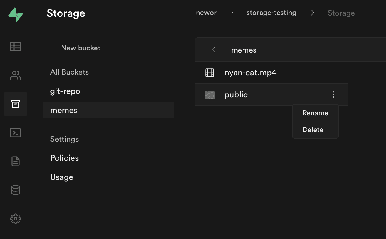
Task: Click the Supabase logo icon
Action: [16, 15]
